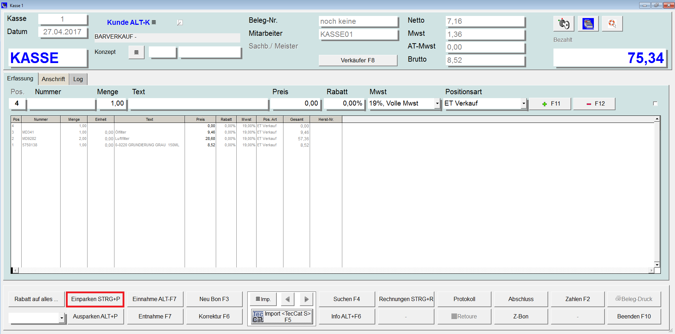
Task: Switch to the Anschrift tab
Action: (x=53, y=79)
